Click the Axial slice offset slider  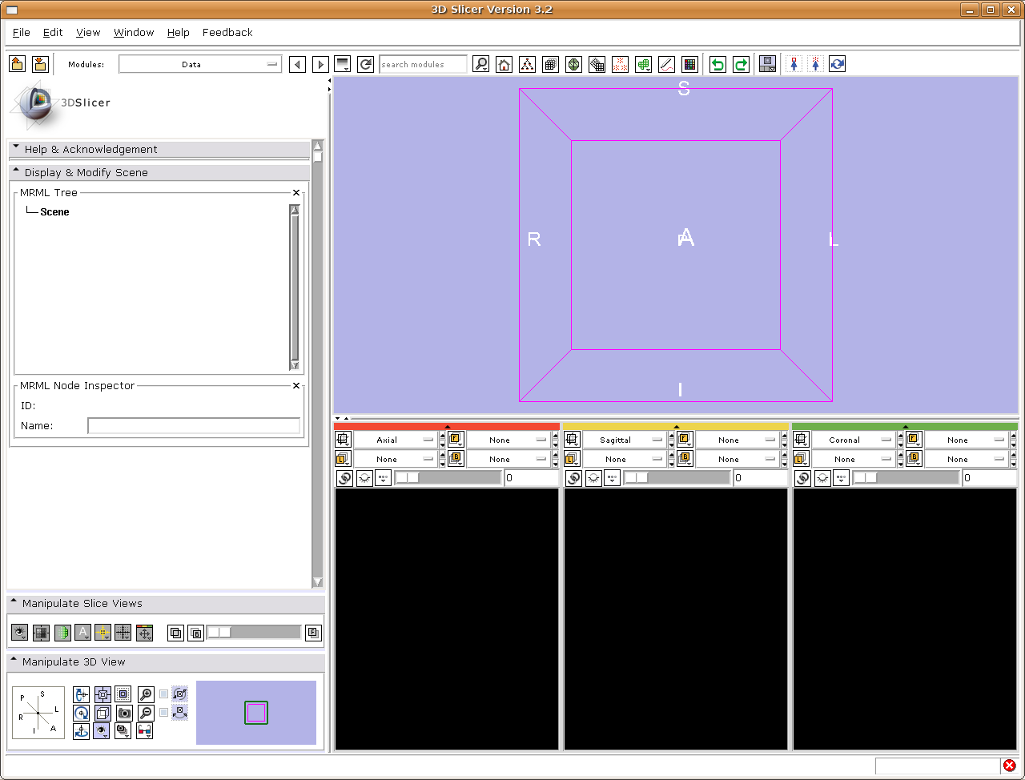(x=448, y=478)
